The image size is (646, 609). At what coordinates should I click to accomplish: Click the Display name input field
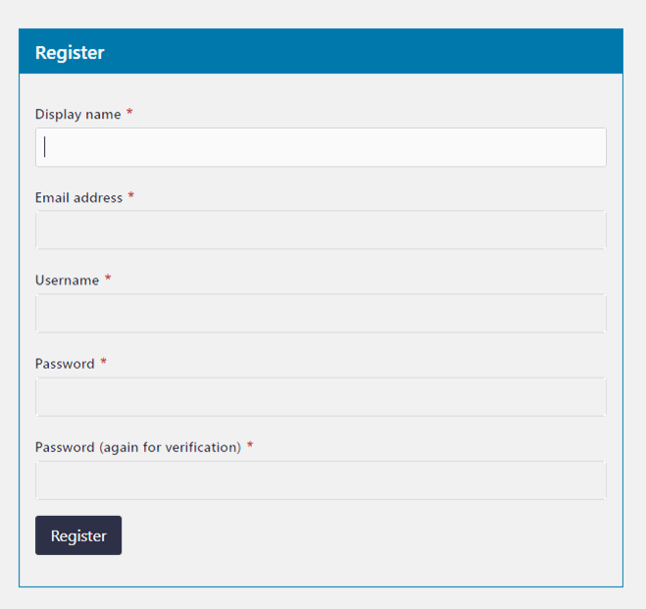point(321,147)
